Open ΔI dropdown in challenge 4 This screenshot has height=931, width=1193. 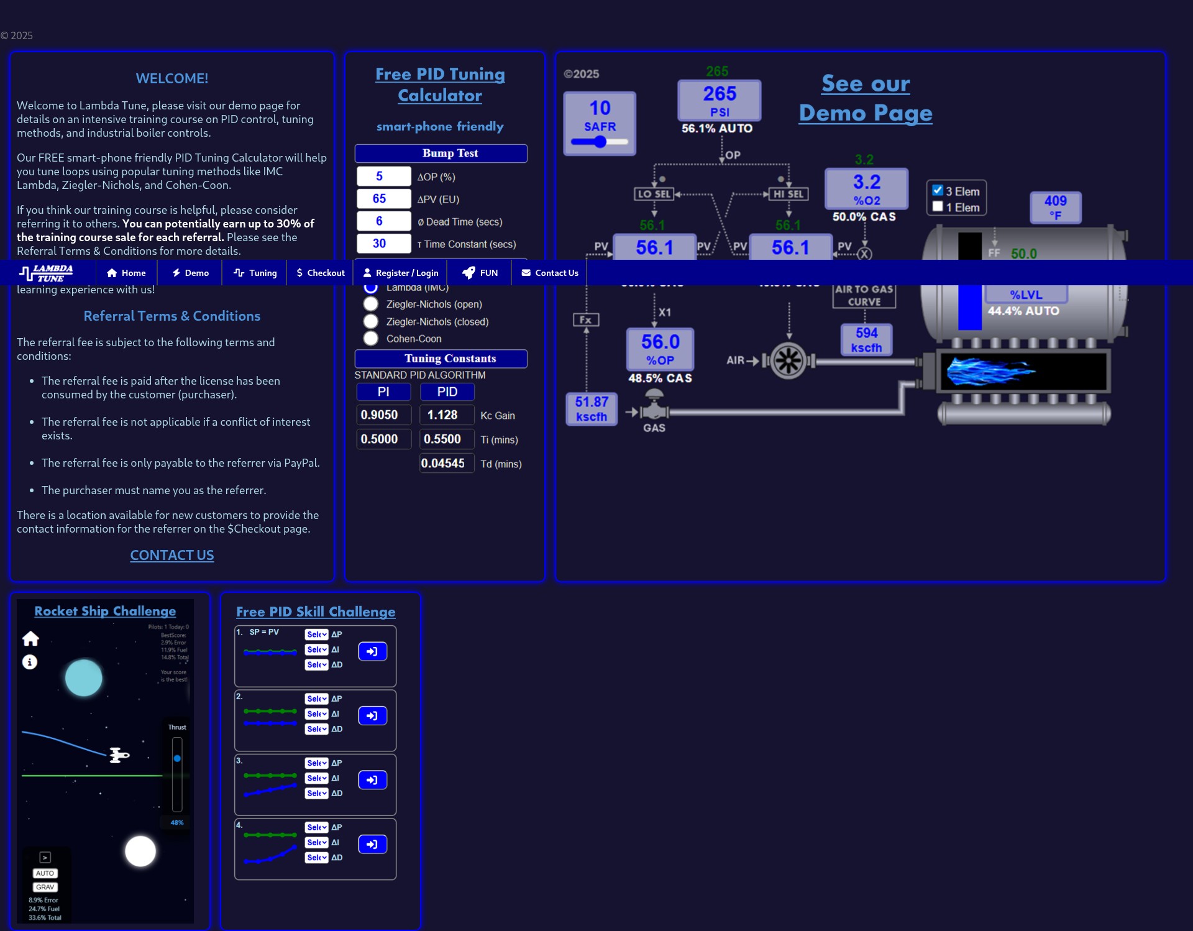(x=316, y=843)
